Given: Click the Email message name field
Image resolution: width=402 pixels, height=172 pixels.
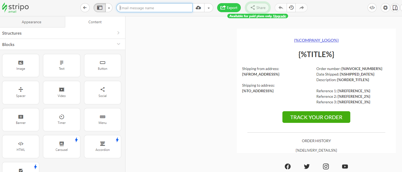Looking at the screenshot, I should (x=154, y=8).
